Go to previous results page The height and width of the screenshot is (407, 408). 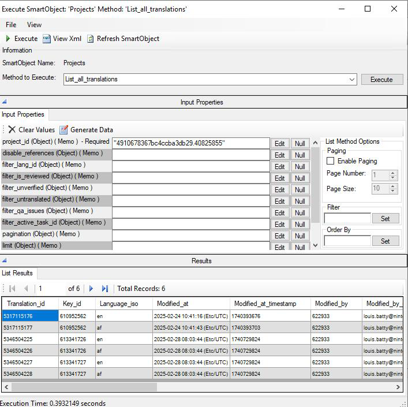tap(25, 289)
